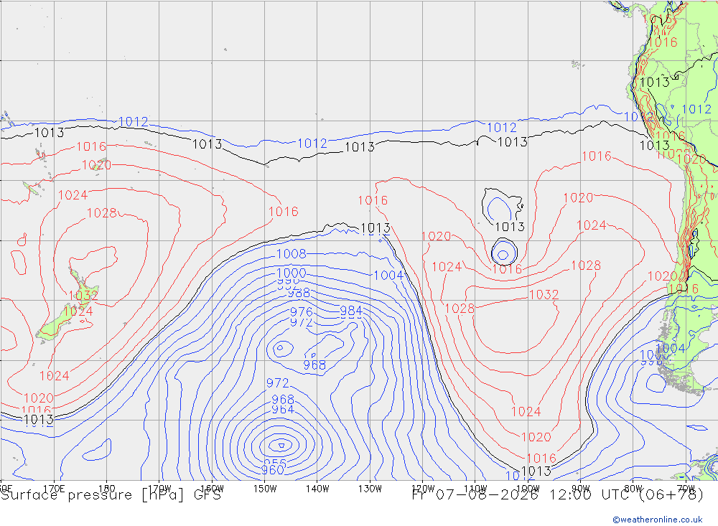Click the black '1013' label over South America
This screenshot has width=718, height=526.
point(654,83)
